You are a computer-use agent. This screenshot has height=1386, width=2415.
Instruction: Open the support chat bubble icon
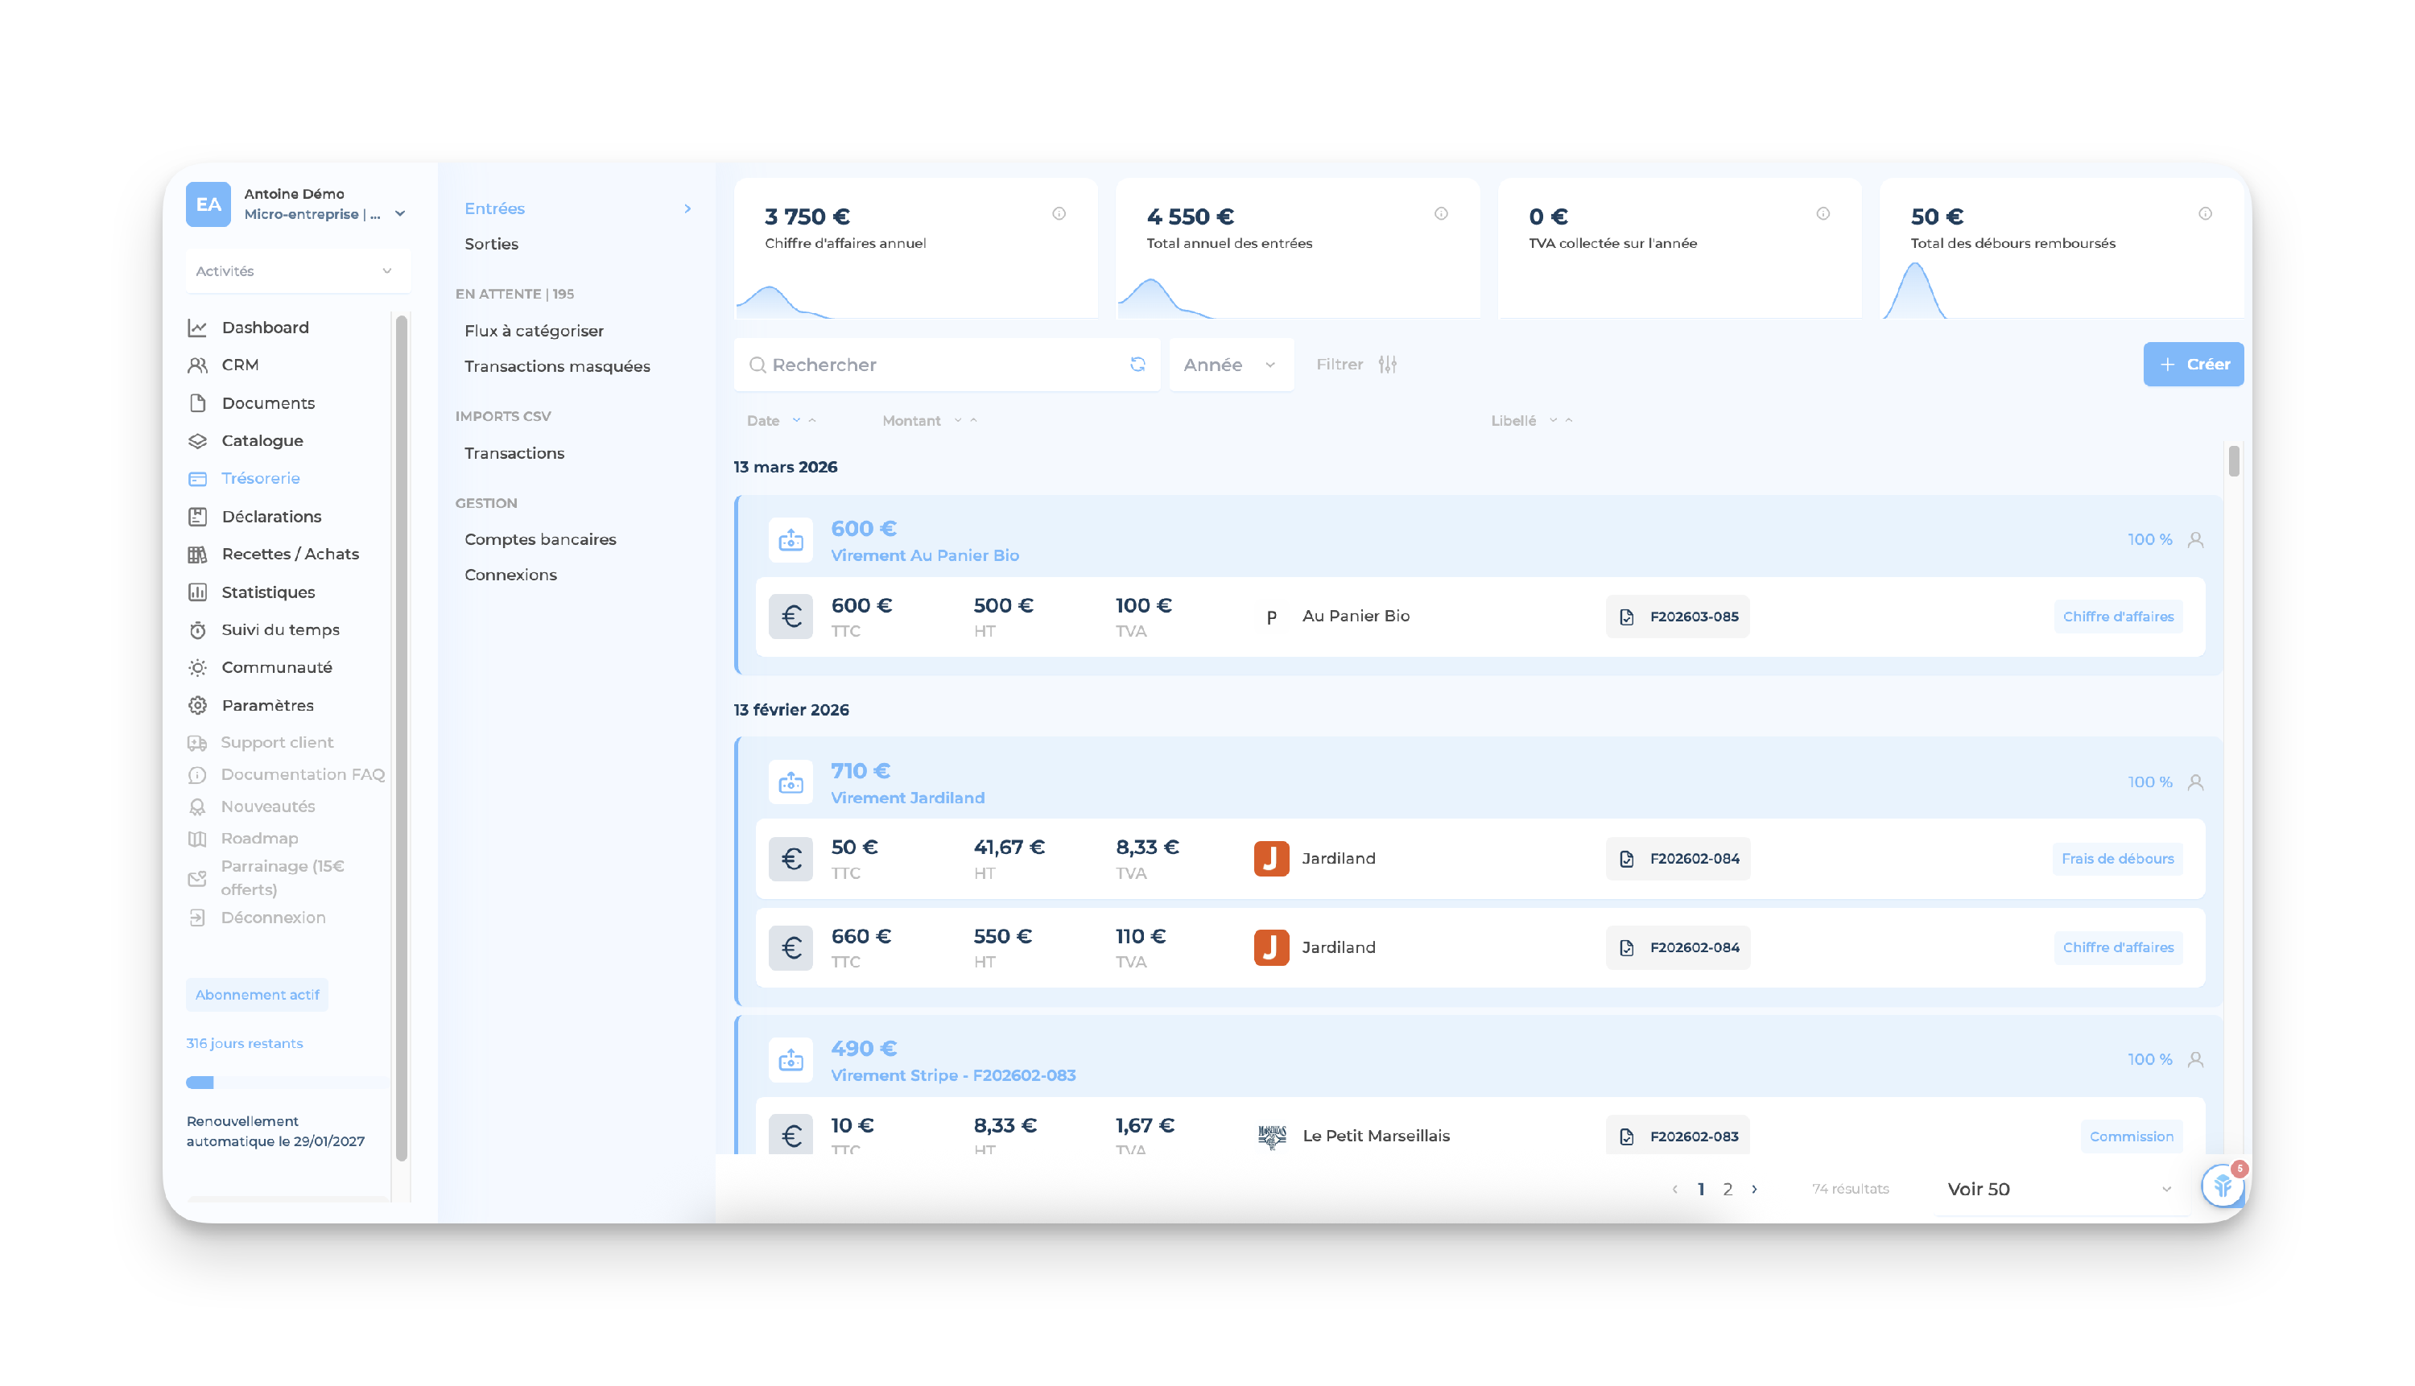tap(2223, 1186)
